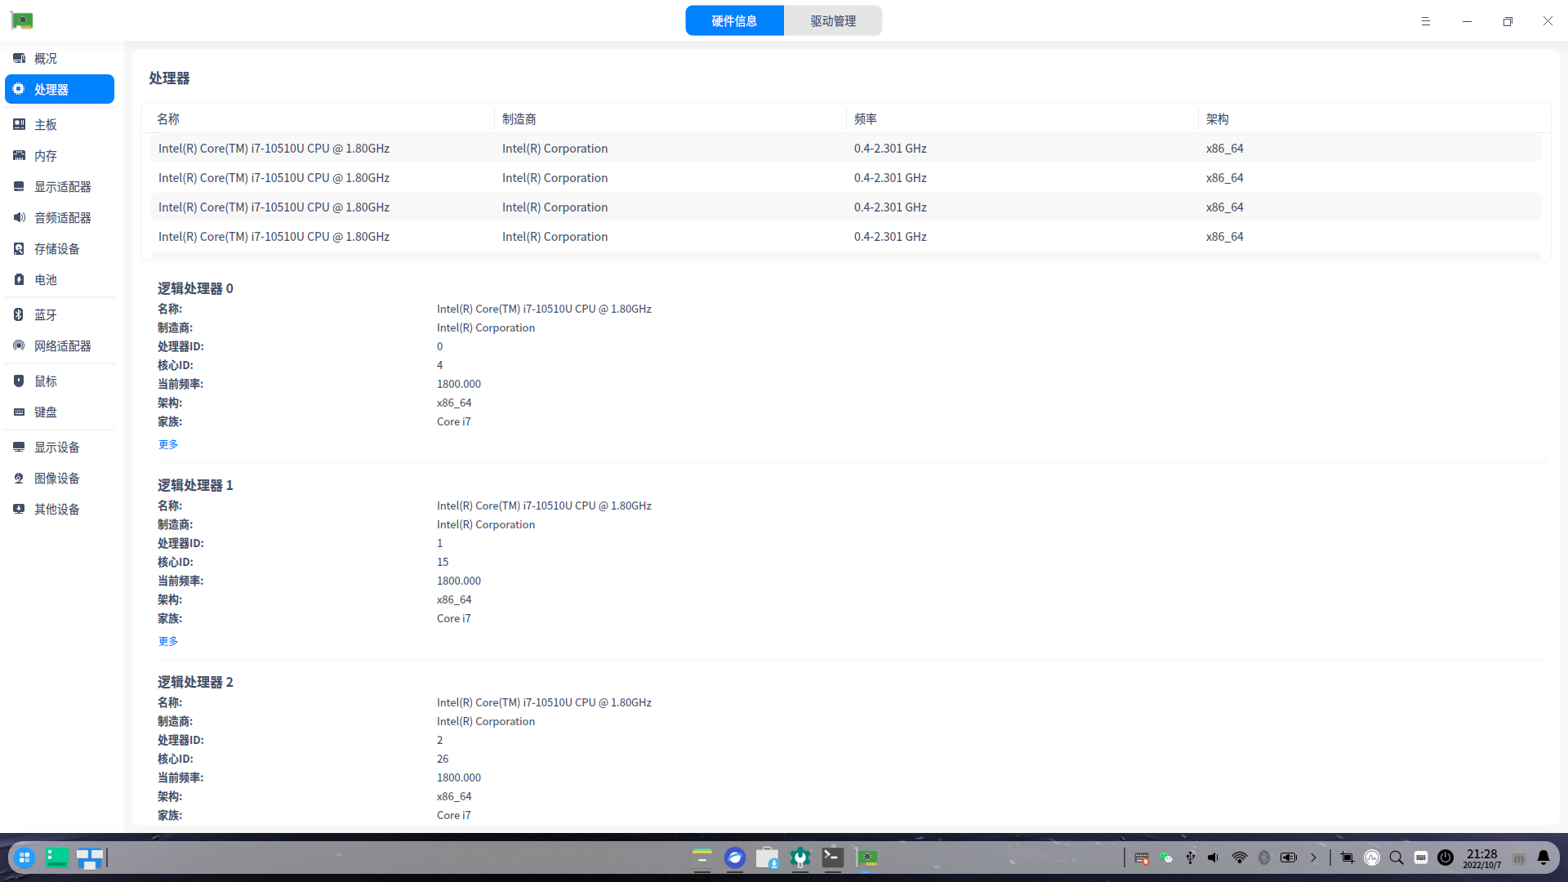Image resolution: width=1568 pixels, height=882 pixels.
Task: Open the 内存 memory section
Action: coord(59,156)
